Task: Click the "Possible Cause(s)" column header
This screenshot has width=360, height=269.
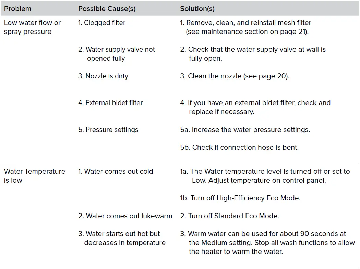Action: coord(107,9)
